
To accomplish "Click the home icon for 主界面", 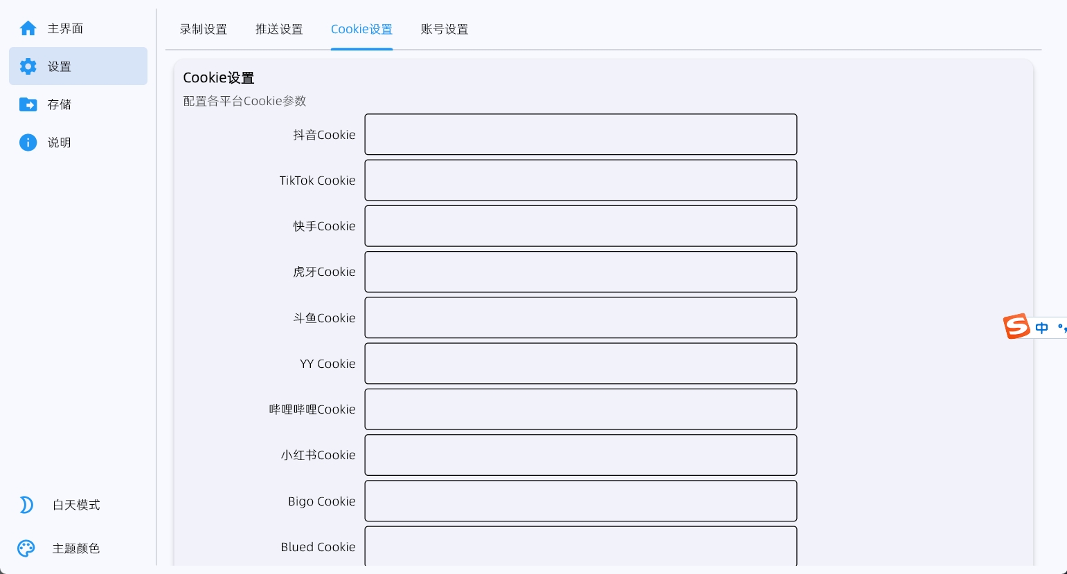I will pyautogui.click(x=28, y=28).
